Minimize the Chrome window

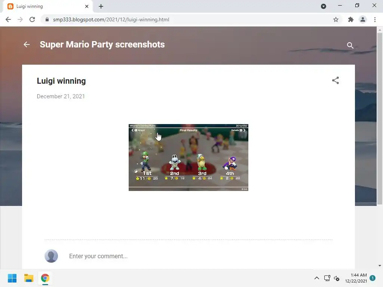340,5
